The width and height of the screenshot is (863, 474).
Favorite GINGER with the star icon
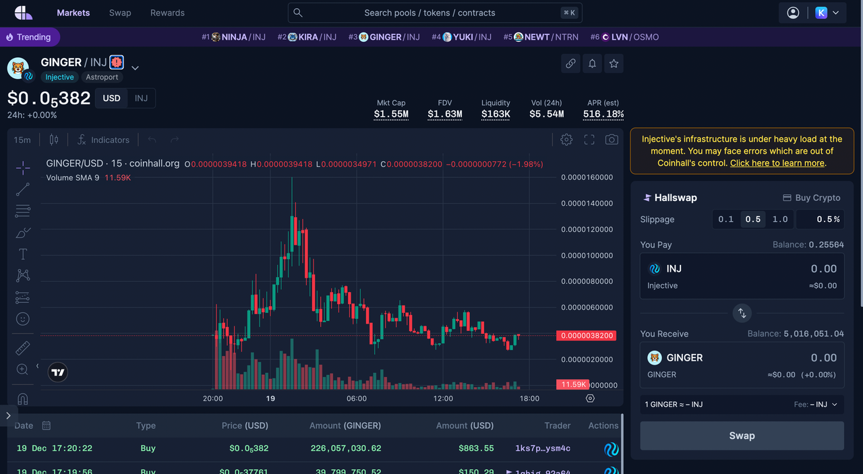[x=614, y=63]
